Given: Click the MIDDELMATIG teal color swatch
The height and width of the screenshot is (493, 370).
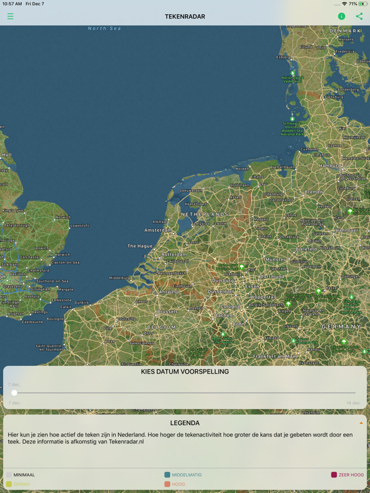Looking at the screenshot, I should 168,475.
